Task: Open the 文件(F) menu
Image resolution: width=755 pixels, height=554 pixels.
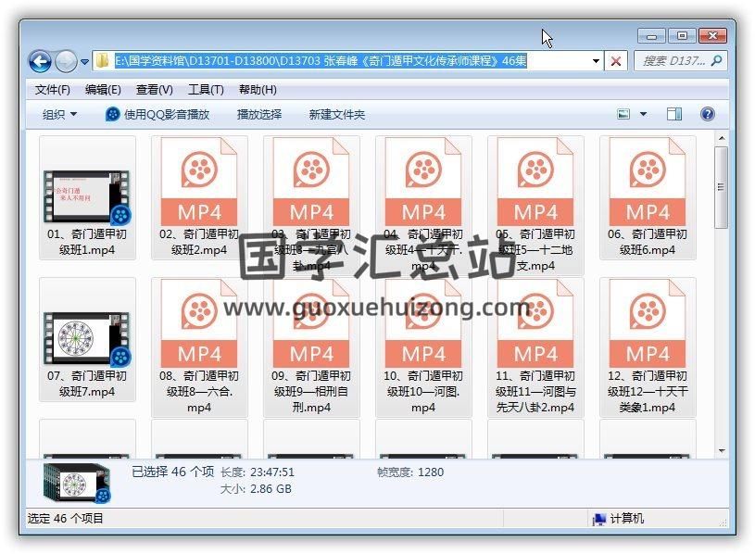Action: 53,90
